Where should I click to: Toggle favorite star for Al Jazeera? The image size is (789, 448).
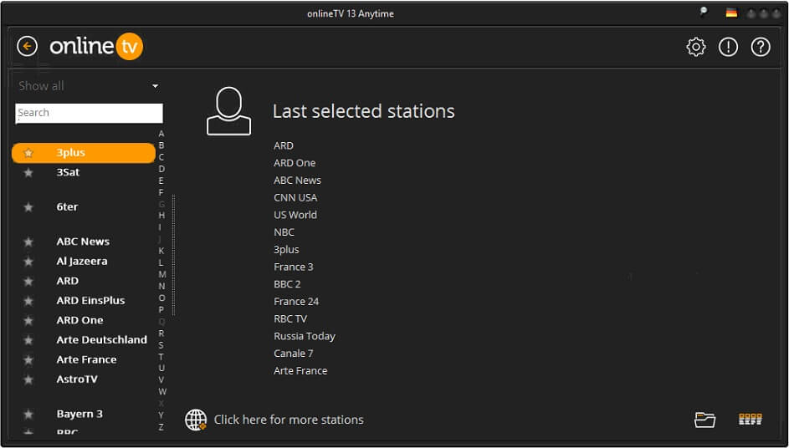tap(28, 262)
